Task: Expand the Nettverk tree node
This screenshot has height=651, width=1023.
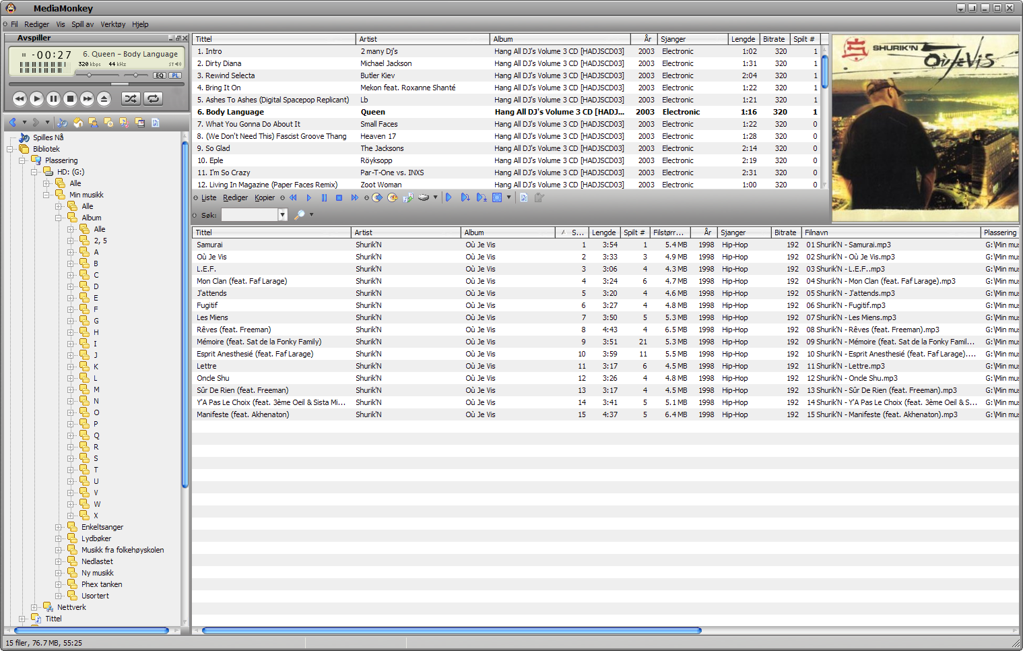Action: (34, 607)
